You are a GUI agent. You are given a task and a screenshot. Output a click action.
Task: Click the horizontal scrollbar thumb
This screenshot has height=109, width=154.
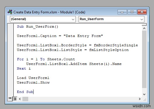click(x=25, y=99)
